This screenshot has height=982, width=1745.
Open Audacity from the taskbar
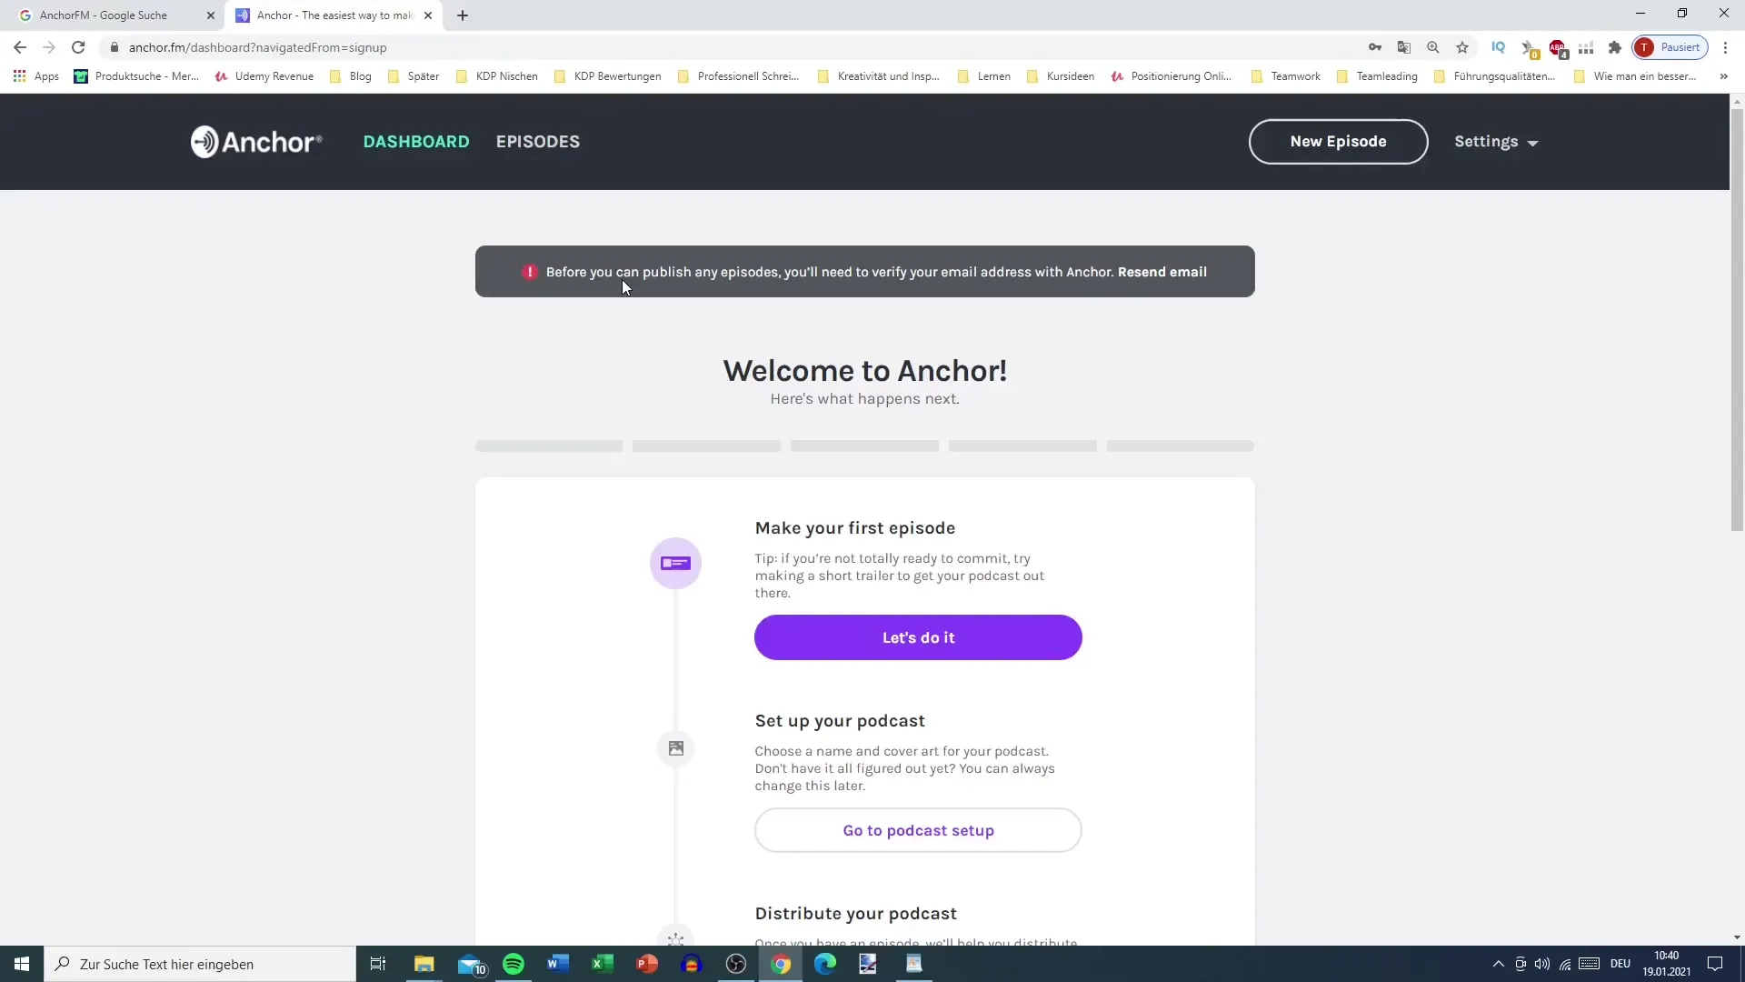click(692, 964)
